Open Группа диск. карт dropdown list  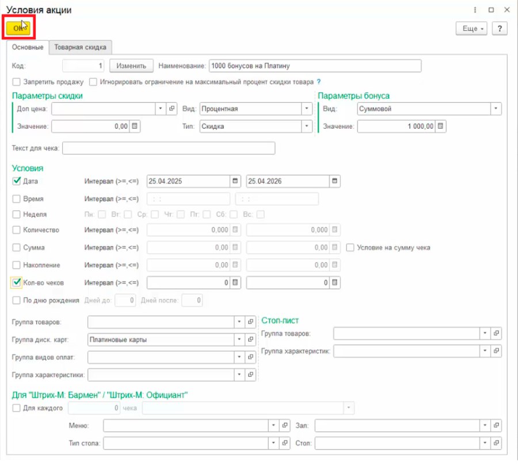[x=239, y=339]
